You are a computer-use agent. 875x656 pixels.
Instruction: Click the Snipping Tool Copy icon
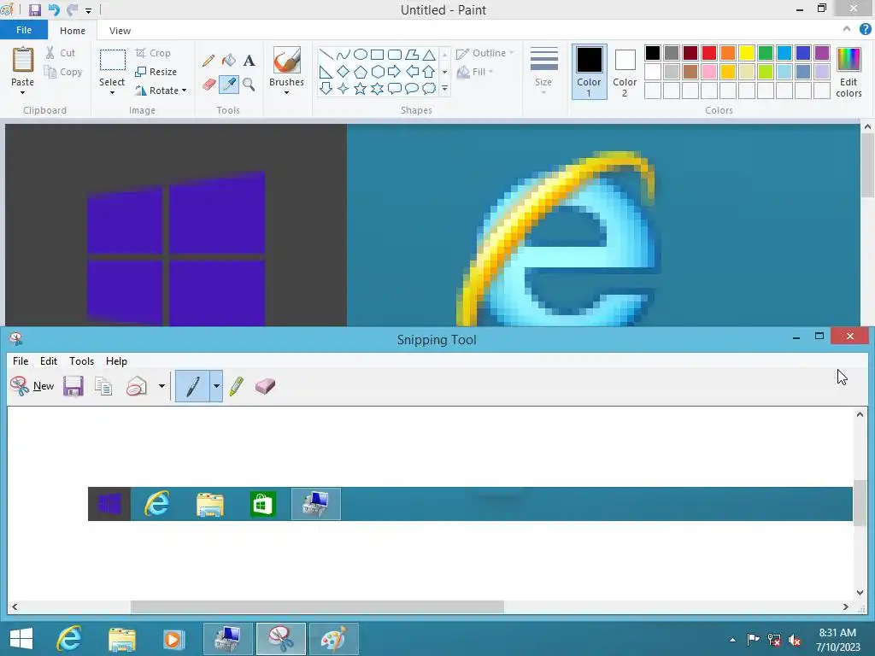pyautogui.click(x=103, y=386)
